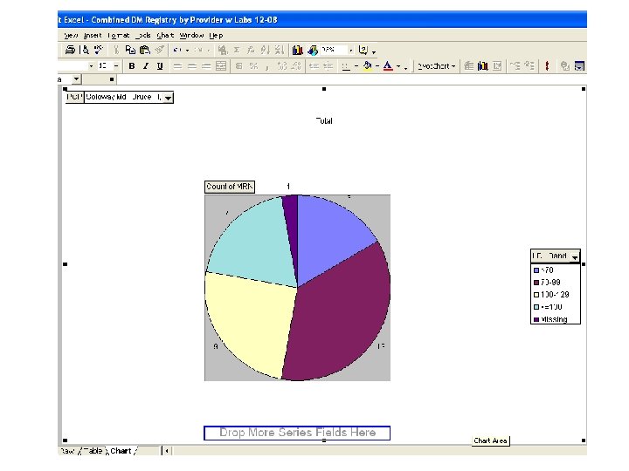Click the Format Report icon left of the PivotTable chart icon
The width and height of the screenshot is (629, 471).
pos(468,66)
